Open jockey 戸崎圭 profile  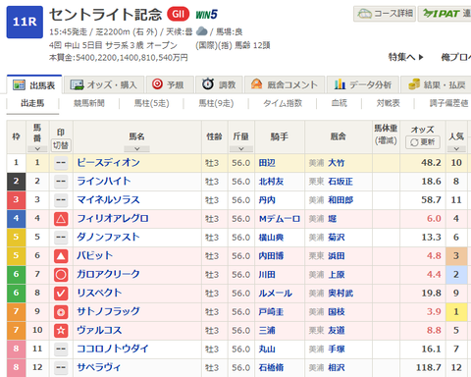click(271, 312)
